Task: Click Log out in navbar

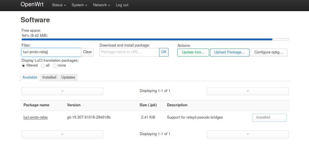Action: point(122,5)
